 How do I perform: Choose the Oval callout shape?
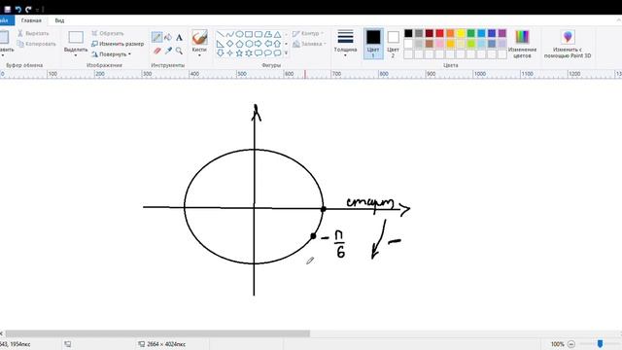coord(268,52)
